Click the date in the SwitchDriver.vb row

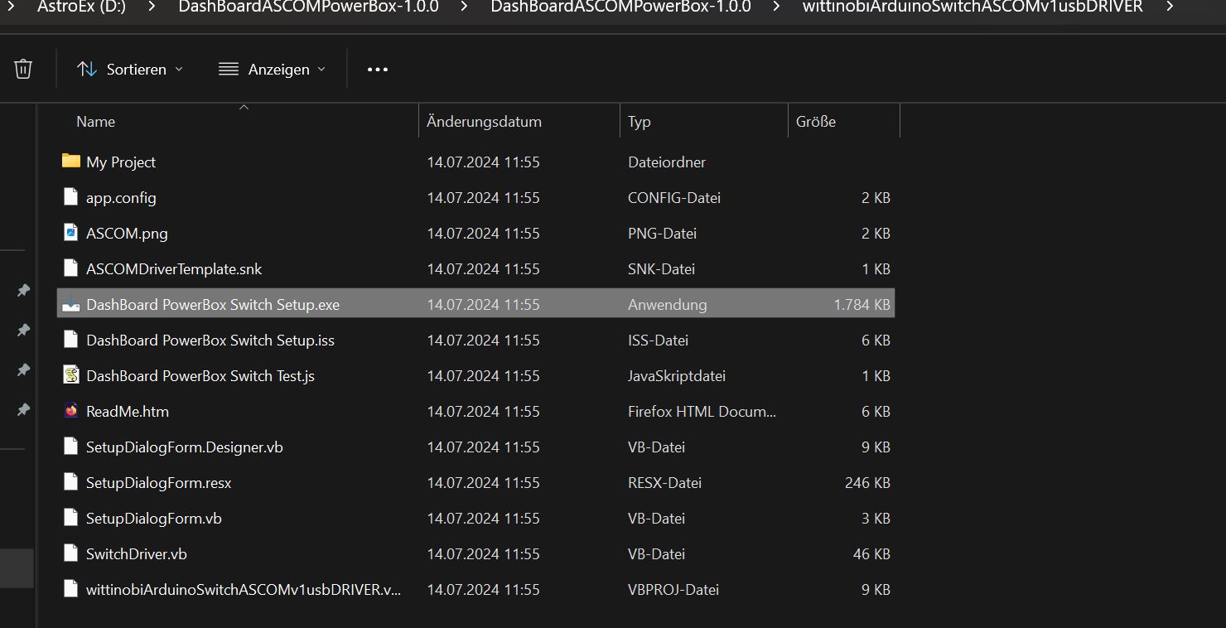483,554
